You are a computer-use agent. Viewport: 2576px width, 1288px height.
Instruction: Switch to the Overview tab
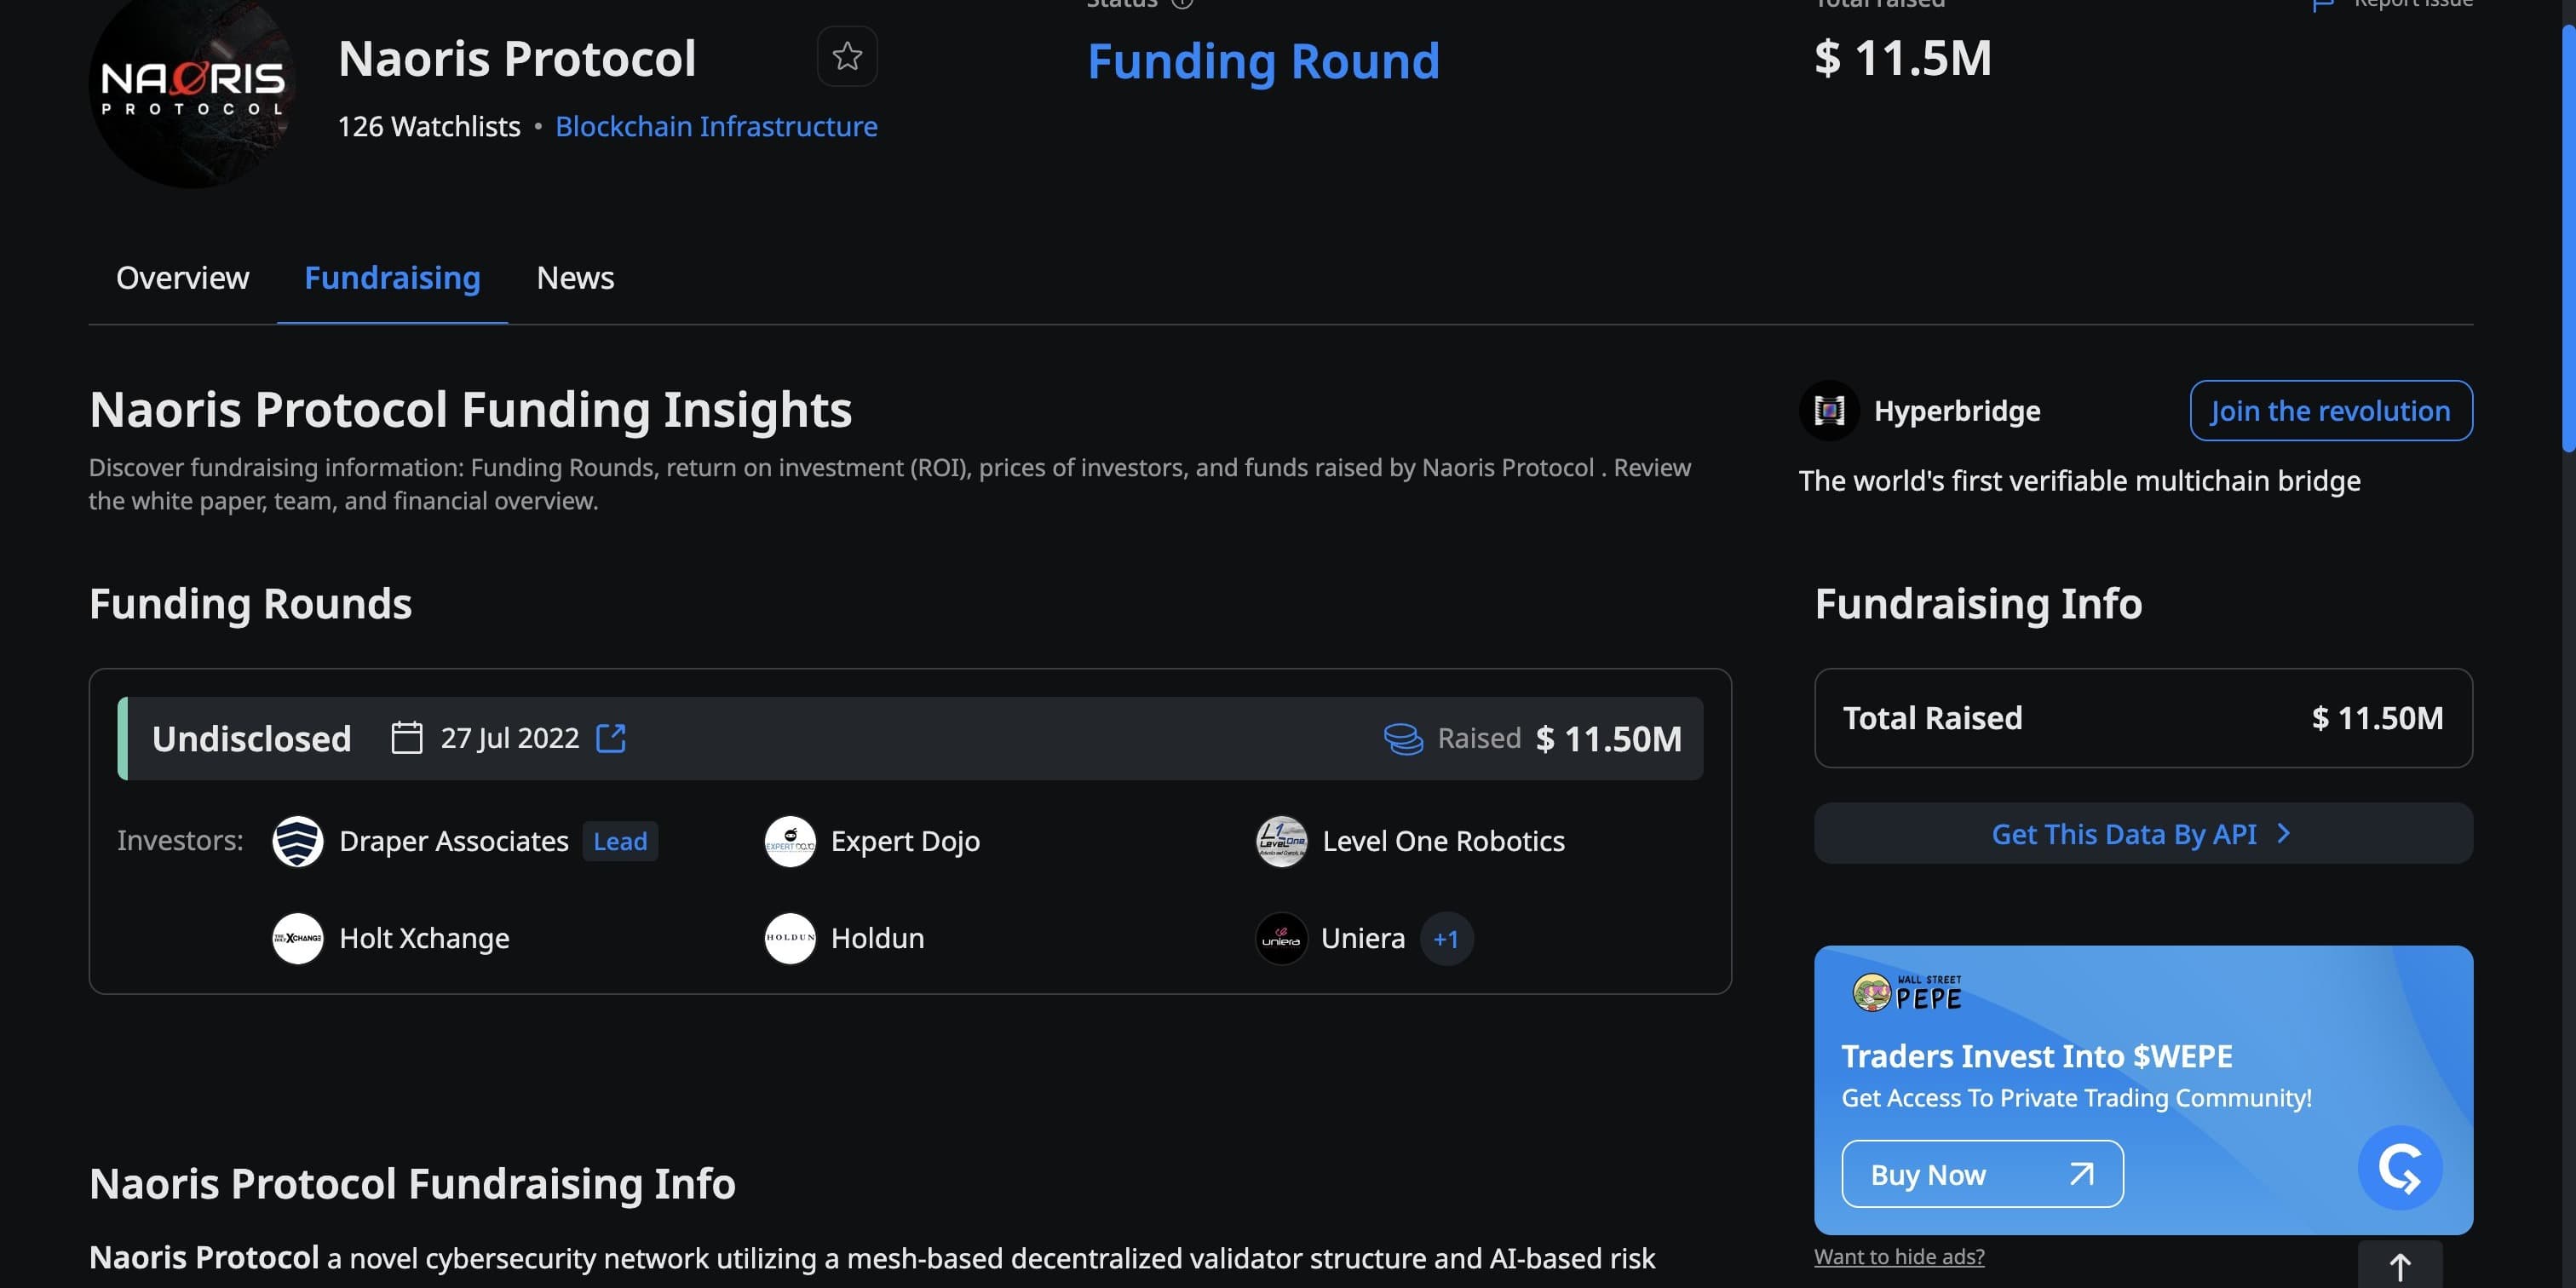(182, 277)
